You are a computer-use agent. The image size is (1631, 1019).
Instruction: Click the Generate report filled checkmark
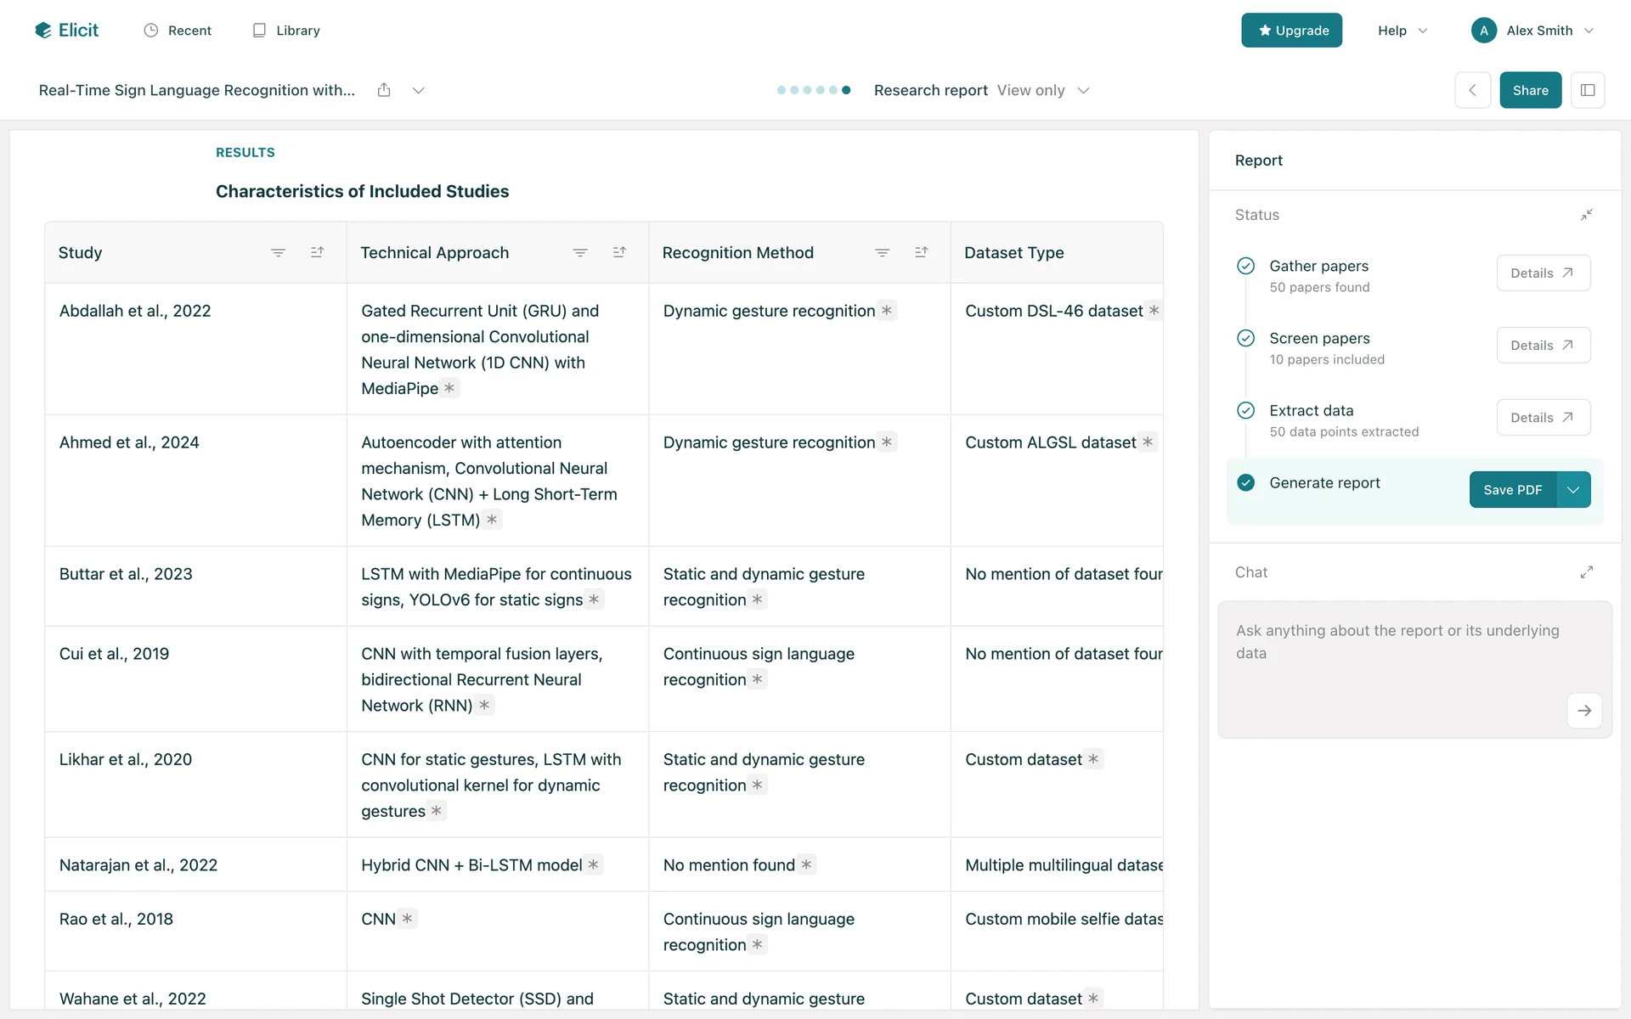[x=1245, y=482]
